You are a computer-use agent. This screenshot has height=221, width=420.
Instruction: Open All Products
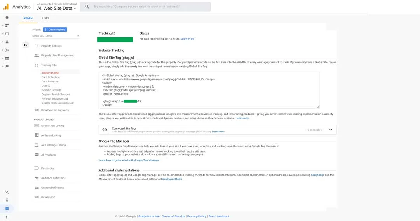coord(48,154)
